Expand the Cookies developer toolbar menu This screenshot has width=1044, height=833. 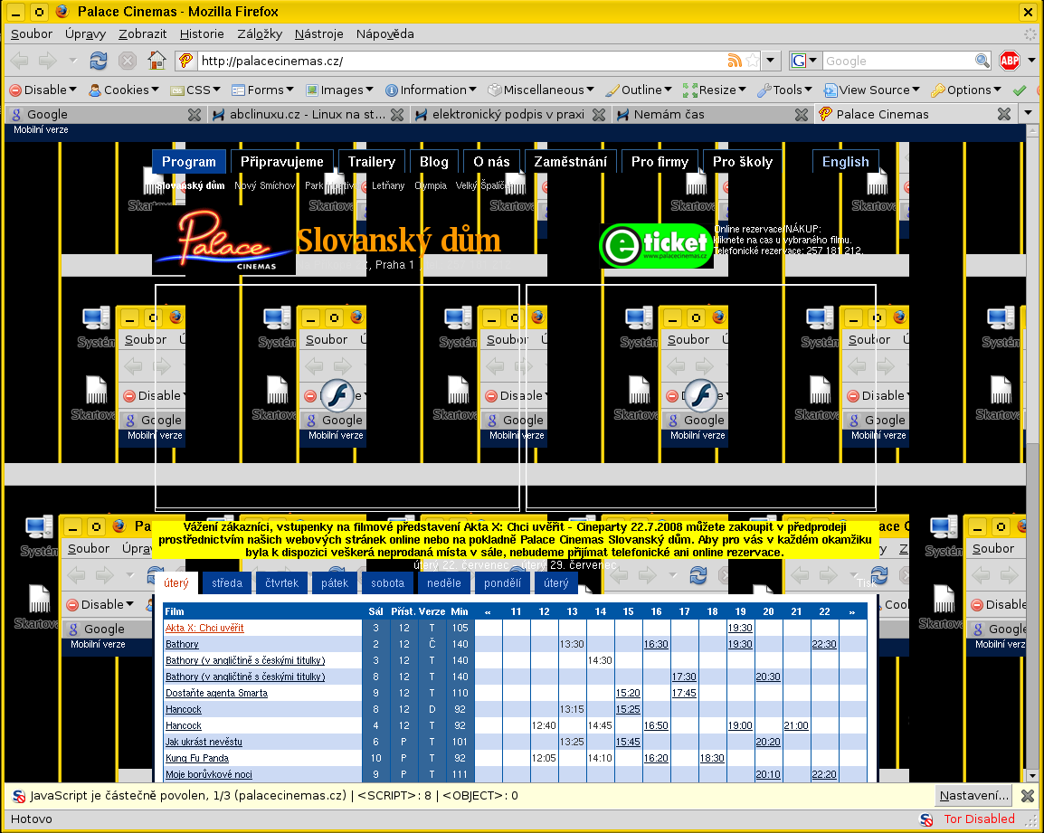(x=124, y=90)
